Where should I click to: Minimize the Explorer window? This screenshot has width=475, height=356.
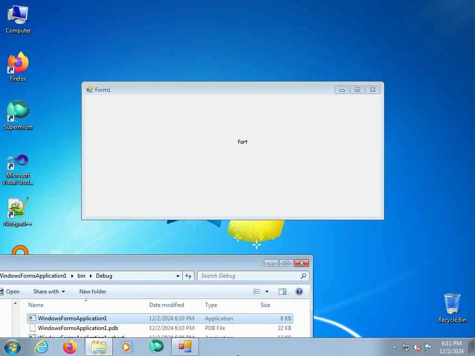click(x=271, y=263)
